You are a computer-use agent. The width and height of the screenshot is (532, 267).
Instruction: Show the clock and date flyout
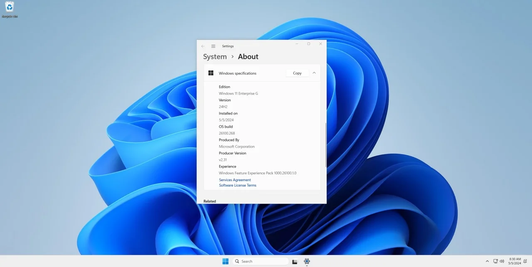pyautogui.click(x=514, y=261)
